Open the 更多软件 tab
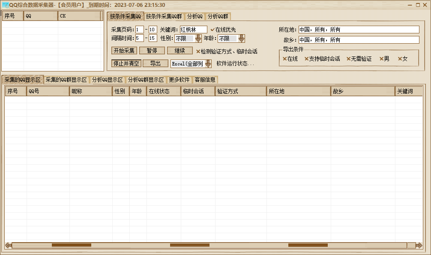Viewport: 431px width, 255px height. [x=179, y=80]
